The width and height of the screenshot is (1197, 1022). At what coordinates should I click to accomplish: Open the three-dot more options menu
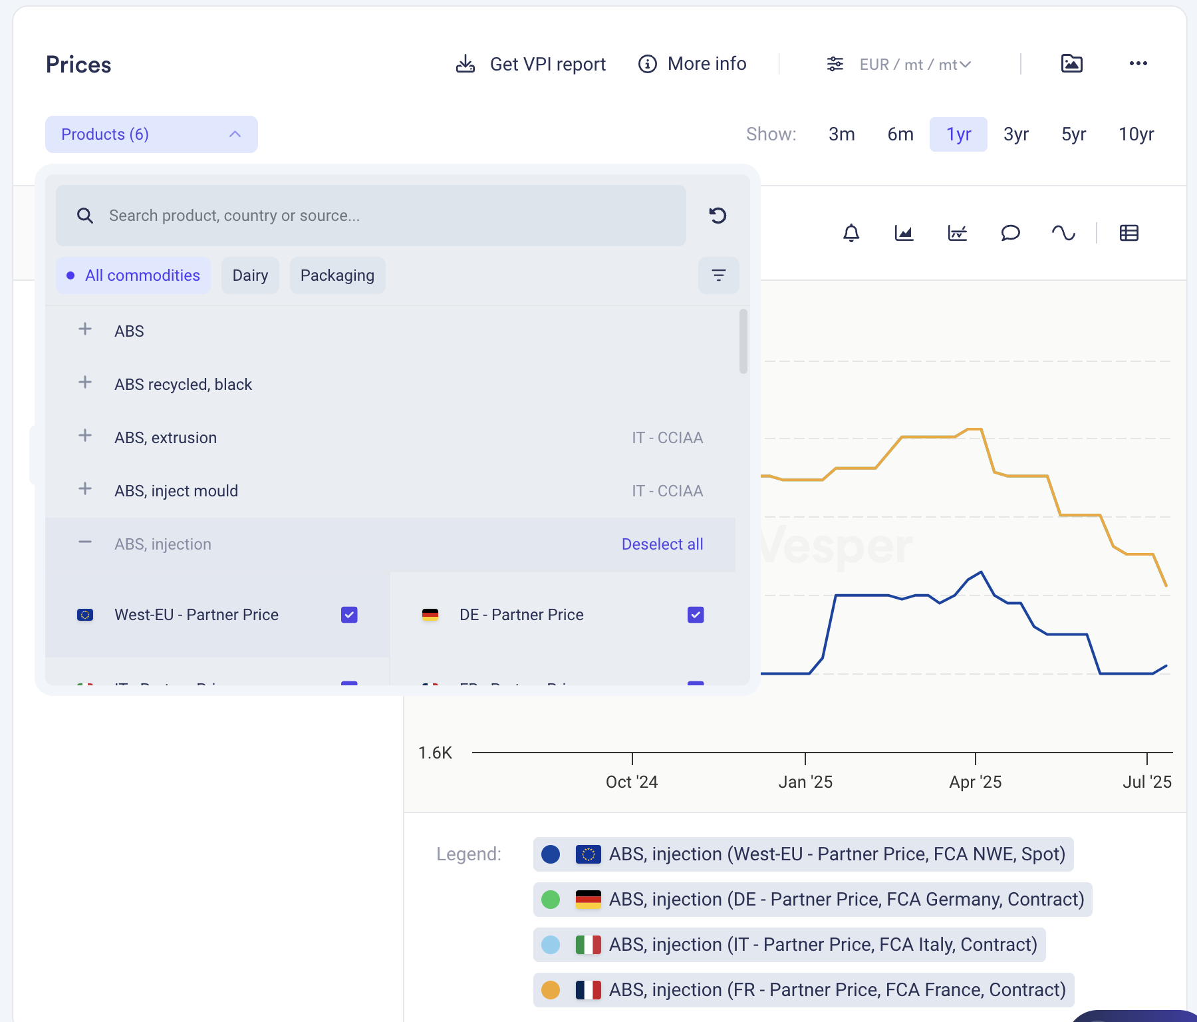[x=1138, y=63]
